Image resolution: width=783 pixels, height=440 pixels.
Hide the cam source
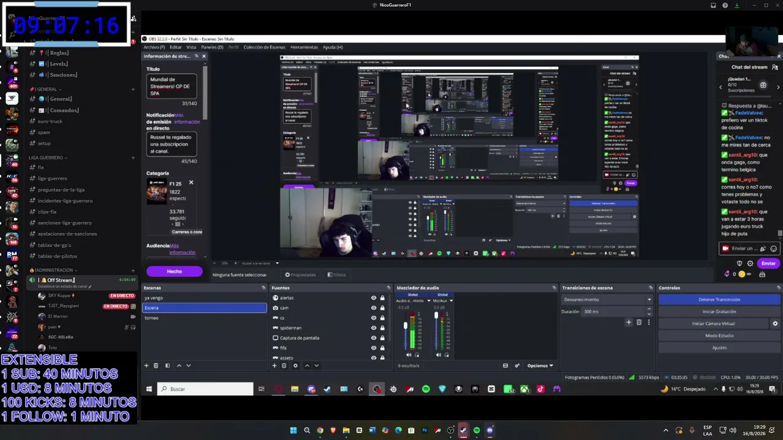pyautogui.click(x=374, y=308)
